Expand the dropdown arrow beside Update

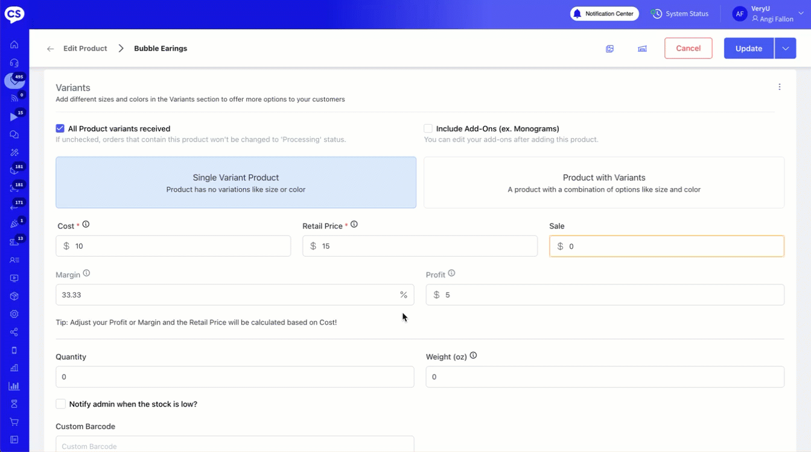785,48
